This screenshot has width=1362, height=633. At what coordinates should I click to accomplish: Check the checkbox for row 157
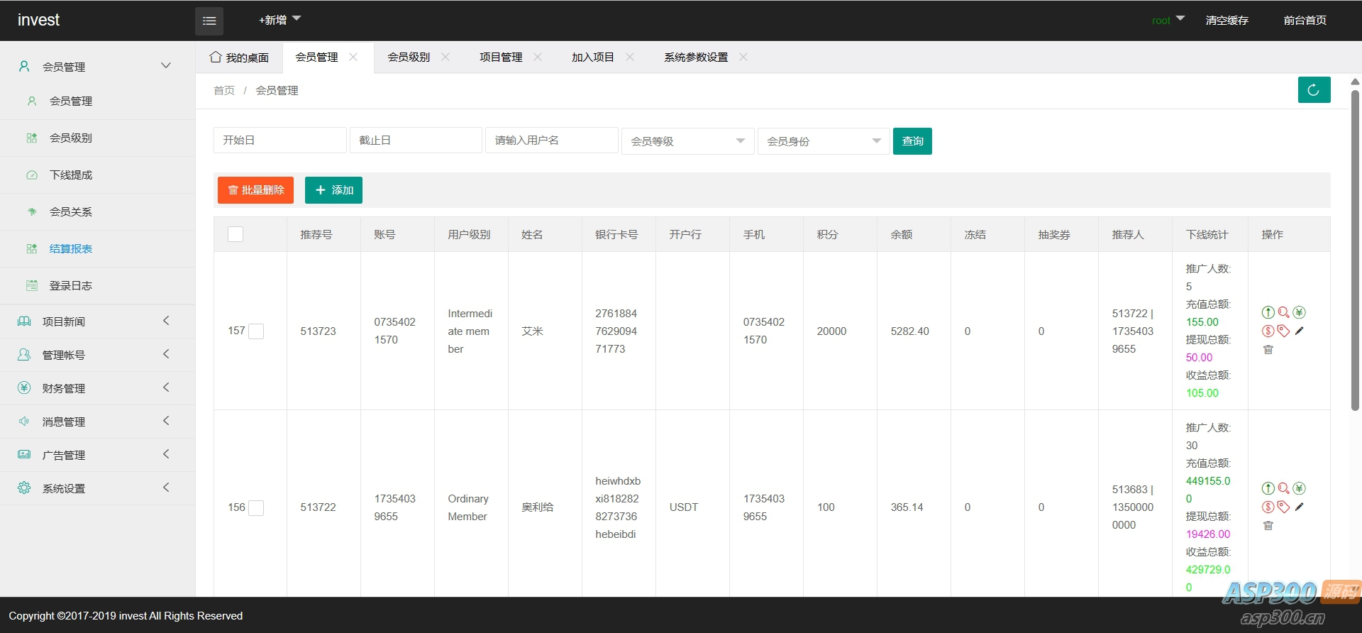click(256, 331)
